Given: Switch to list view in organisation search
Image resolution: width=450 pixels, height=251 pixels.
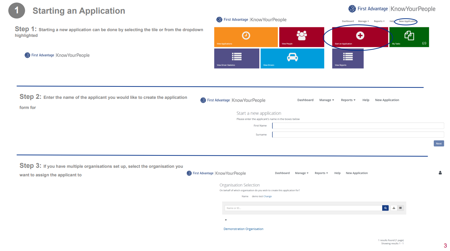Looking at the screenshot, I should 400,208.
